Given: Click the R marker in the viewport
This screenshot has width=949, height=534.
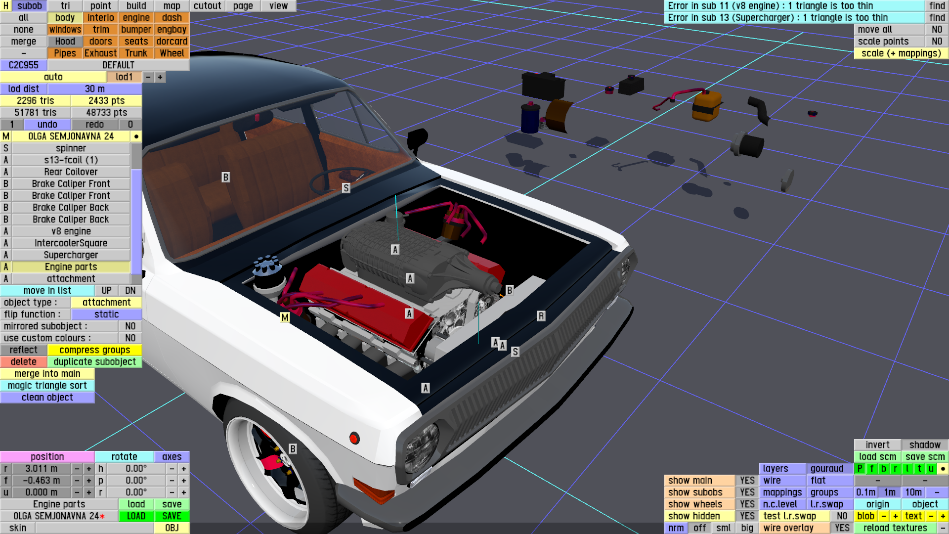Looking at the screenshot, I should pyautogui.click(x=541, y=316).
